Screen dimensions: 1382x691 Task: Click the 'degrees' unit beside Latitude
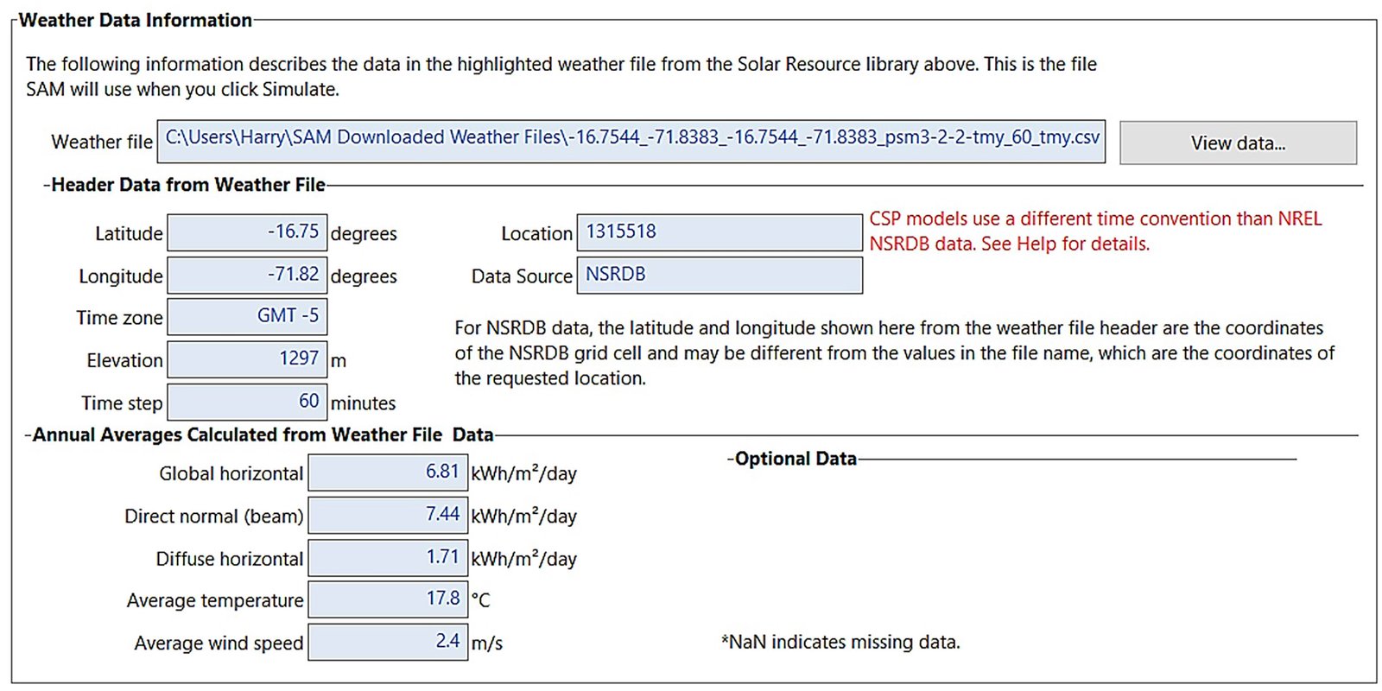(x=365, y=234)
